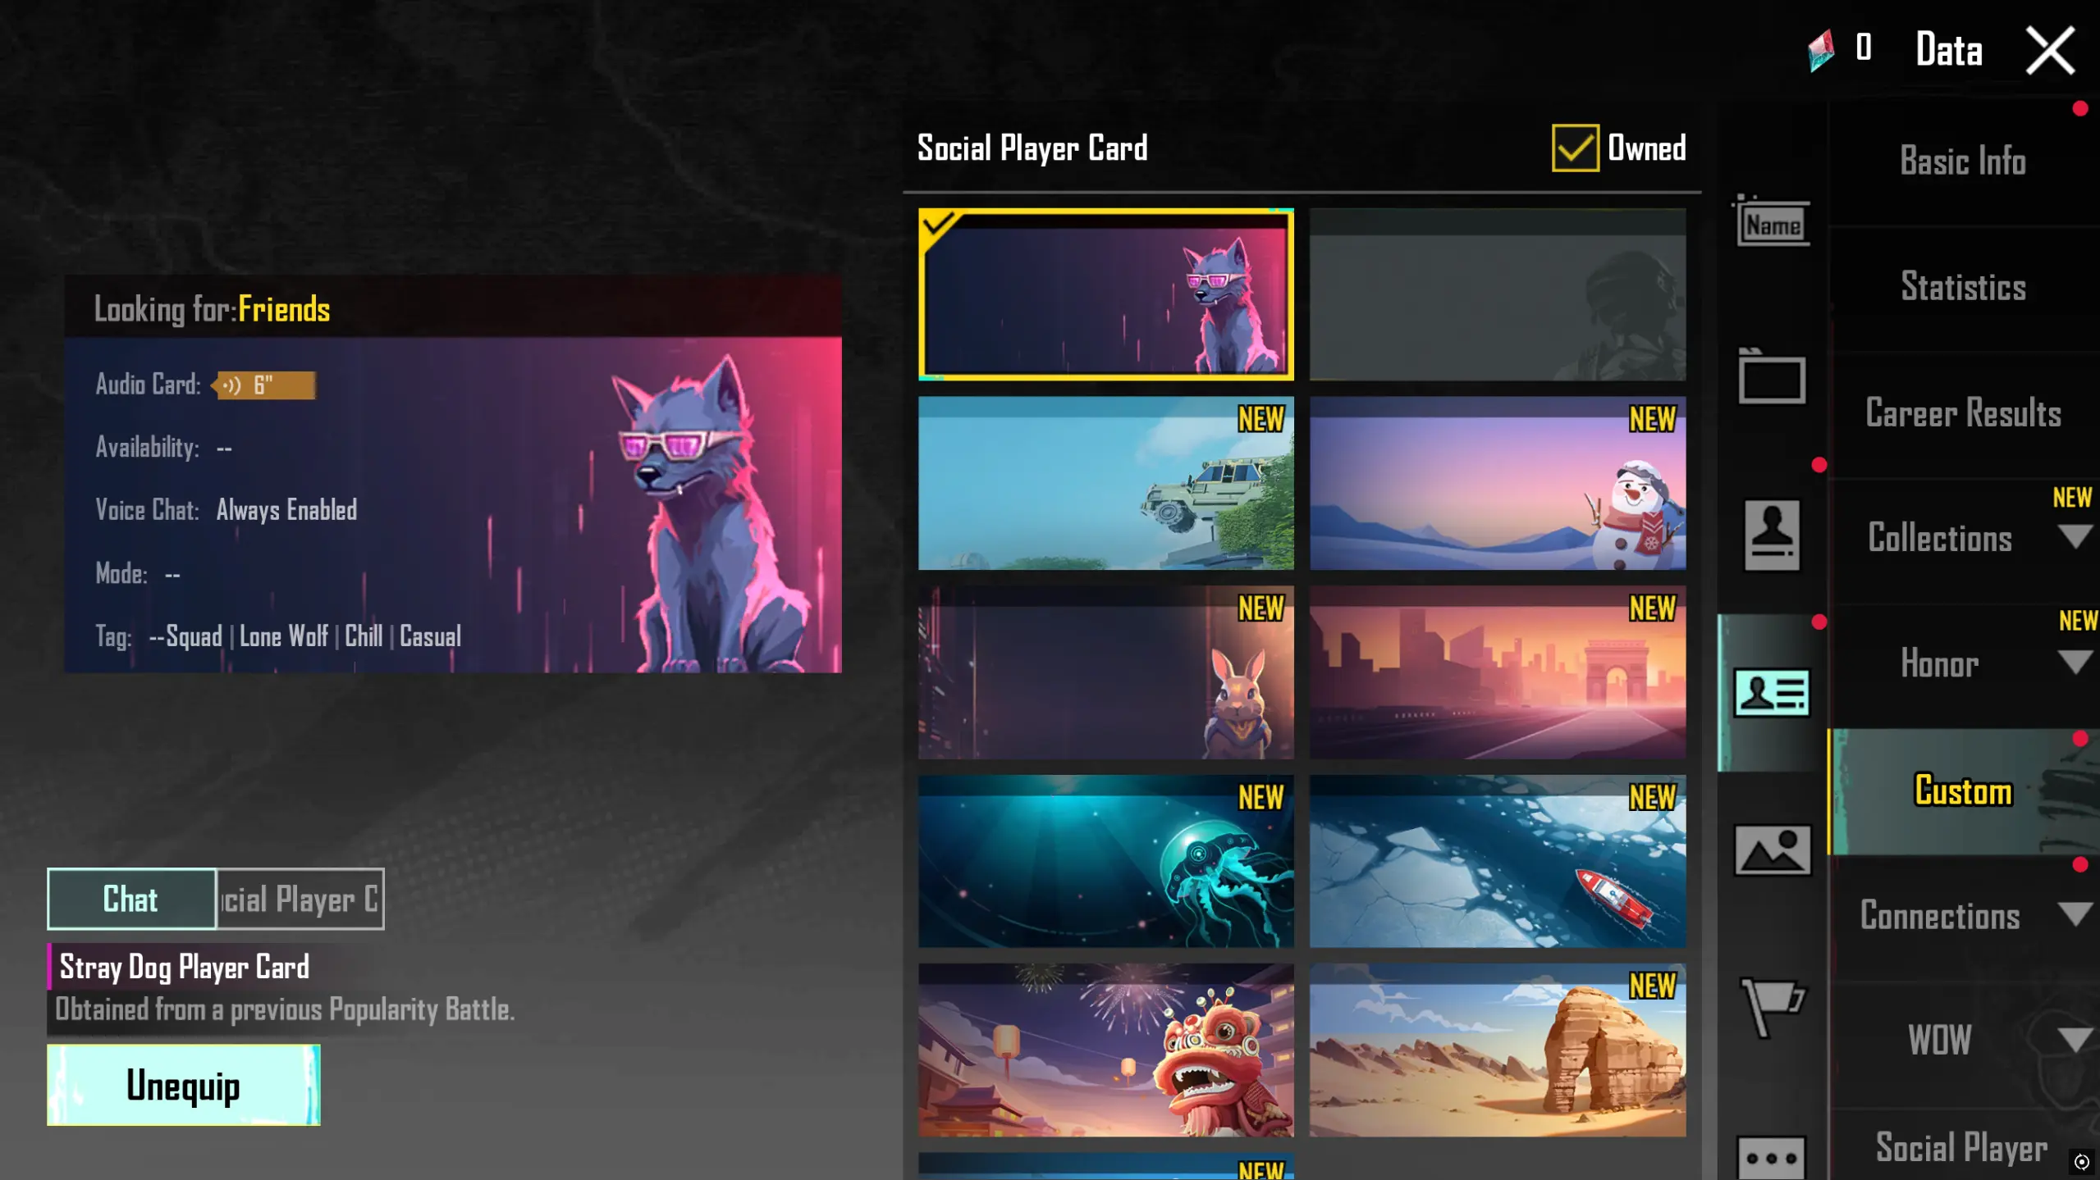The image size is (2100, 1180).
Task: Open the chat bubble dots icon
Action: [x=1772, y=1157]
